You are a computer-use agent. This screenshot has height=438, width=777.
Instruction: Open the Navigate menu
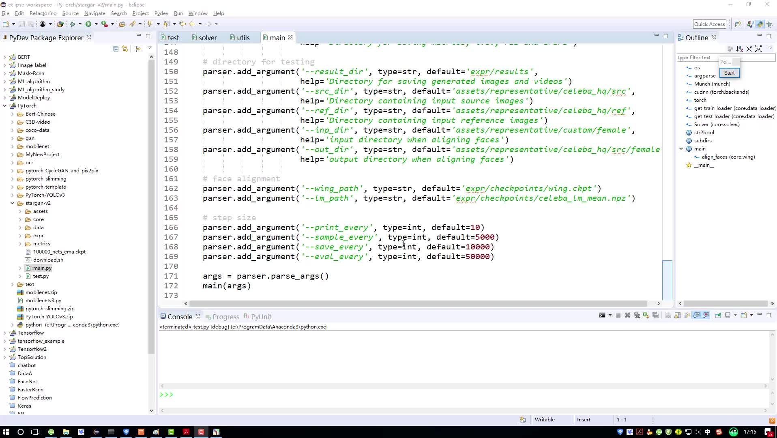(x=94, y=13)
